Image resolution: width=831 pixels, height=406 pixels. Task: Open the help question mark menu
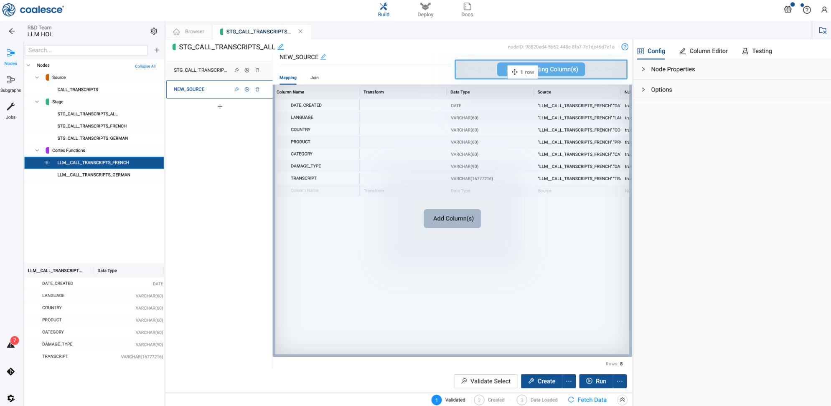[807, 10]
